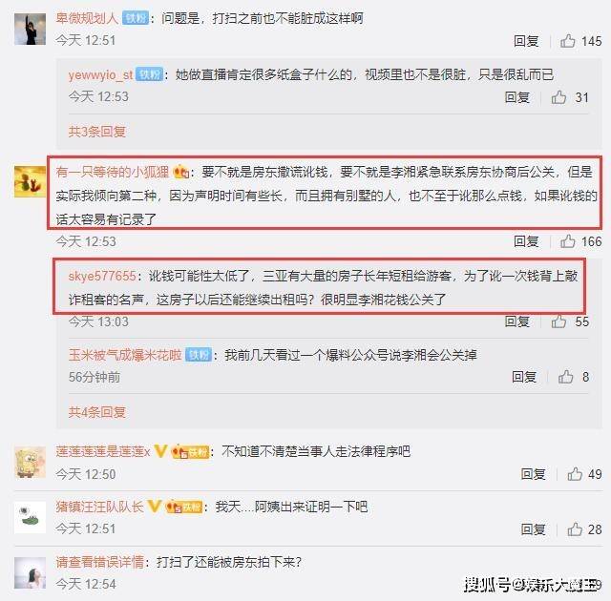This screenshot has width=611, height=601.
Task: Like the comment with 49 likes
Action: tap(575, 474)
